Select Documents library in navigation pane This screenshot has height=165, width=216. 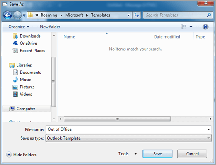pyautogui.click(x=30, y=73)
